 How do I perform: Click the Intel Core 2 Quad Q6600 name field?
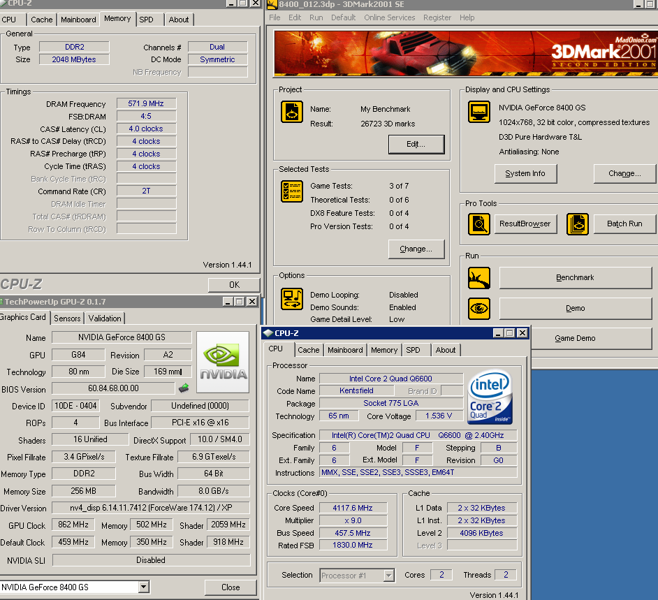(390, 379)
